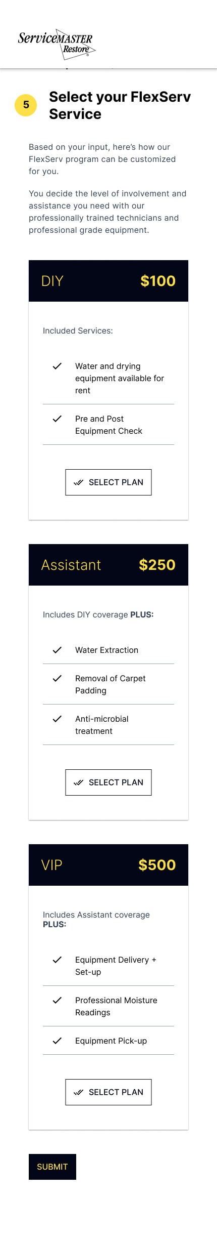This screenshot has height=1240, width=217.
Task: Click checkmark next to Professional Moisture Readings
Action: 57,1000
